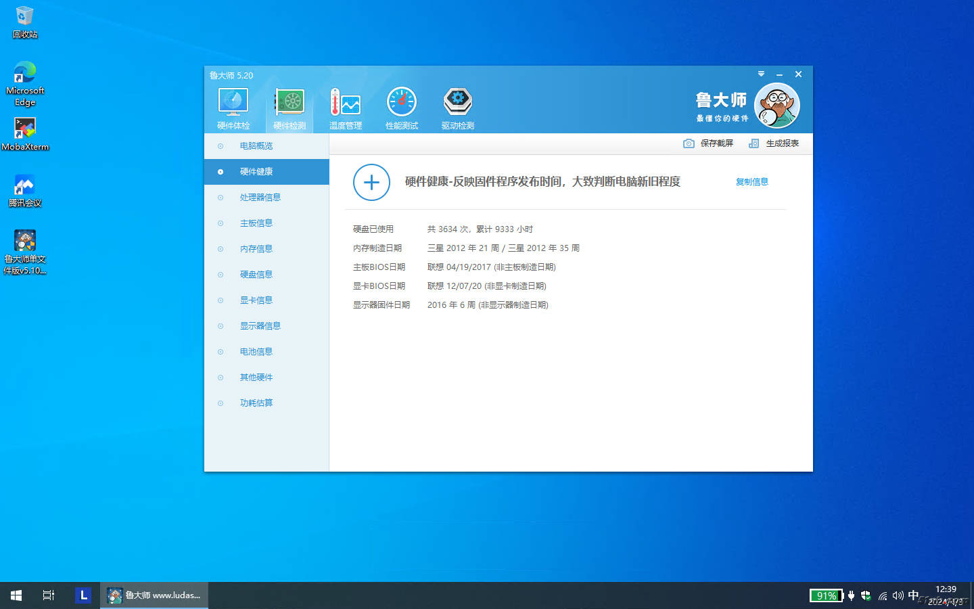Click the 保存截屏 button
Viewport: 974px width, 609px height.
(709, 143)
